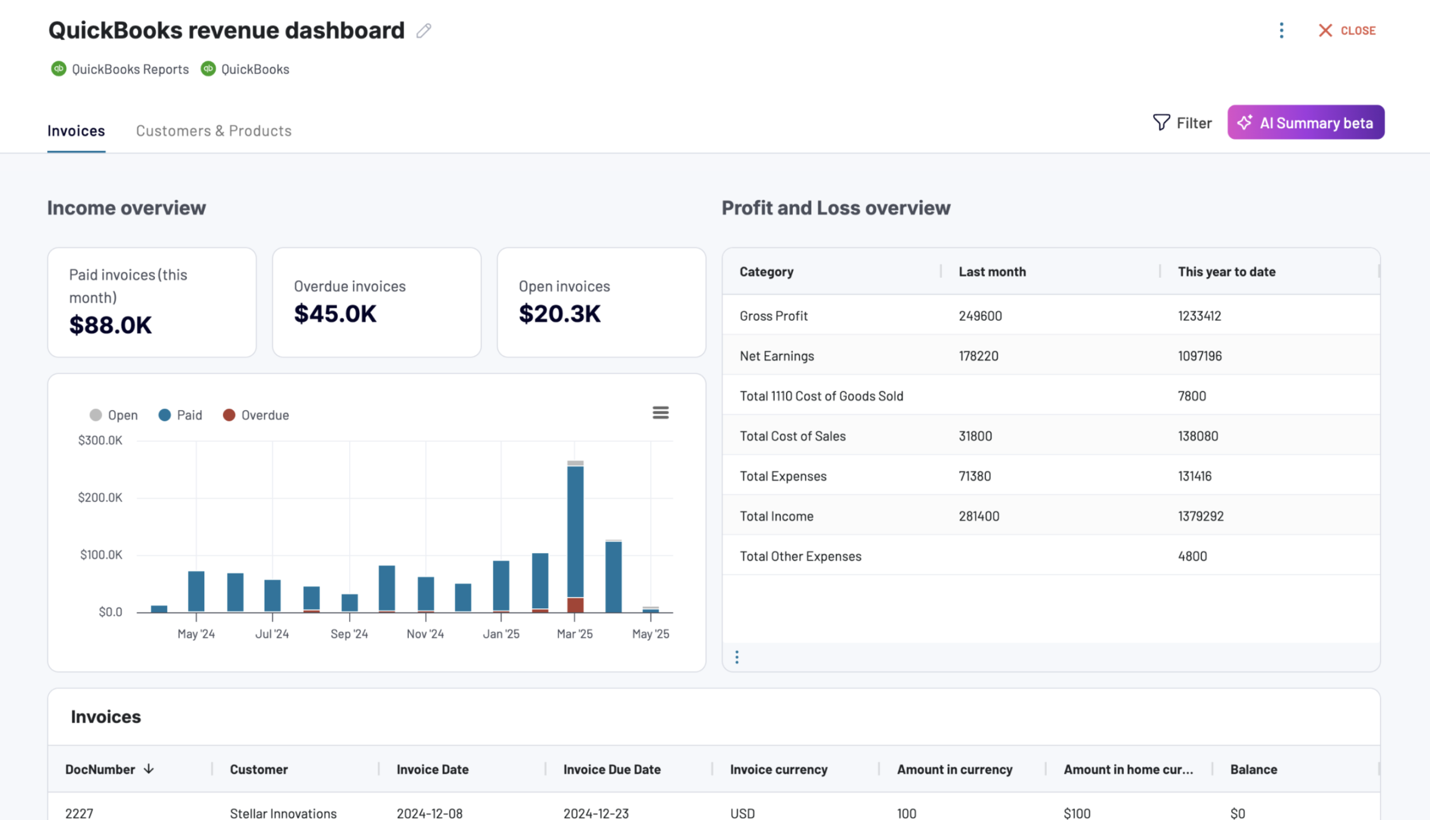This screenshot has height=820, width=1430.
Task: Open the Filter funnel icon
Action: [x=1161, y=122]
